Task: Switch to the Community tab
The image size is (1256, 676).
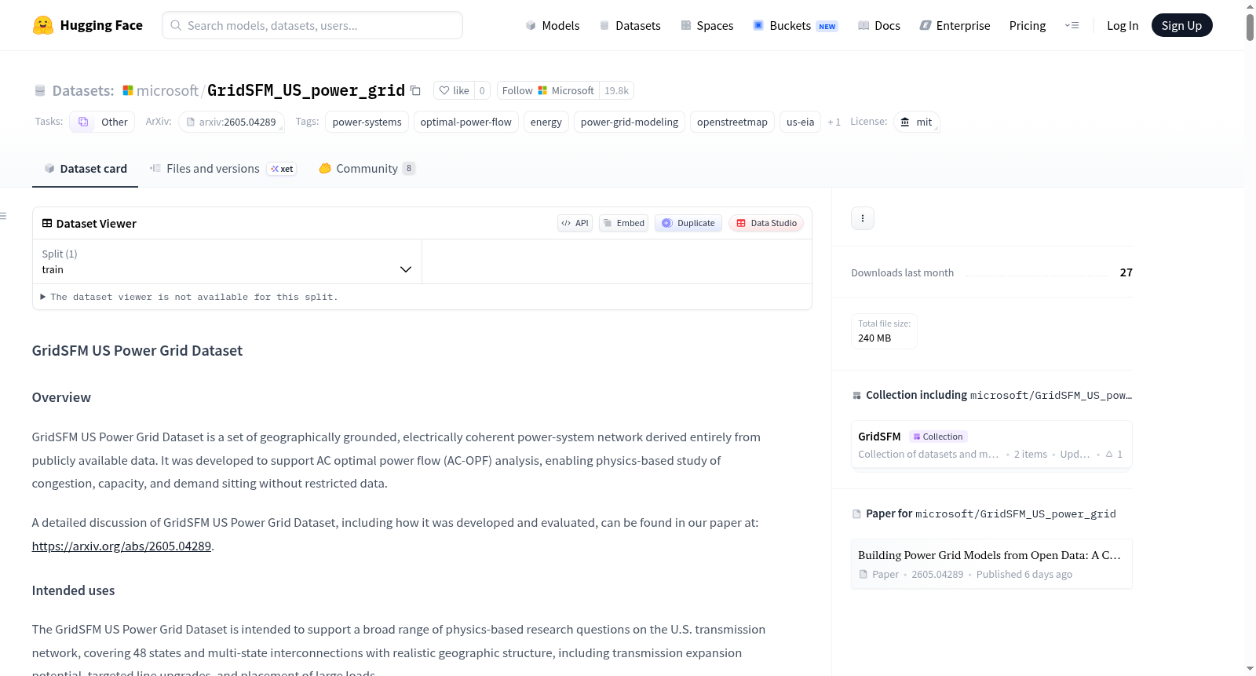Action: click(x=367, y=169)
